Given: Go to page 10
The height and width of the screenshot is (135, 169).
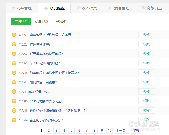Looking at the screenshot, I should tap(109, 131).
